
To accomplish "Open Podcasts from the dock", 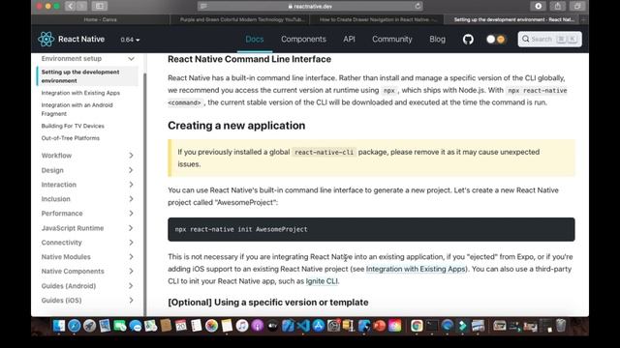I will (258, 326).
